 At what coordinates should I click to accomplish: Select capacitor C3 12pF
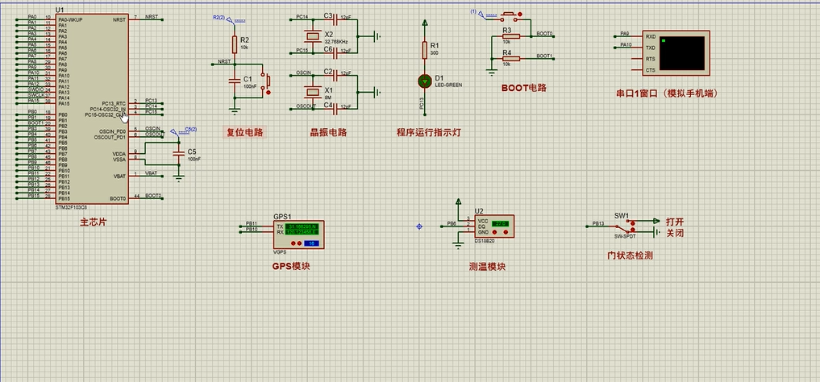click(335, 20)
